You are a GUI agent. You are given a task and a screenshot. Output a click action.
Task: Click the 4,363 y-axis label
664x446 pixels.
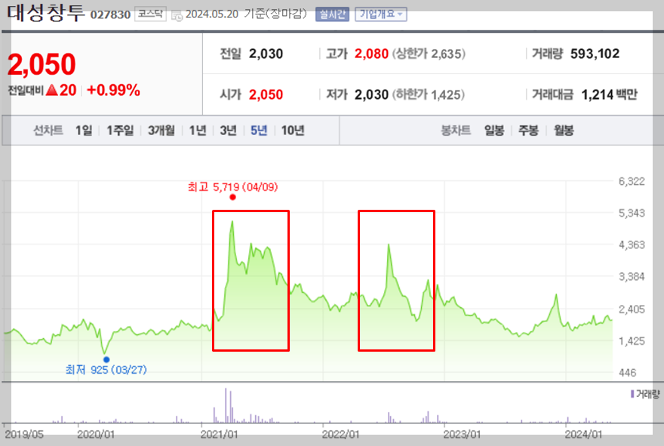pyautogui.click(x=632, y=245)
